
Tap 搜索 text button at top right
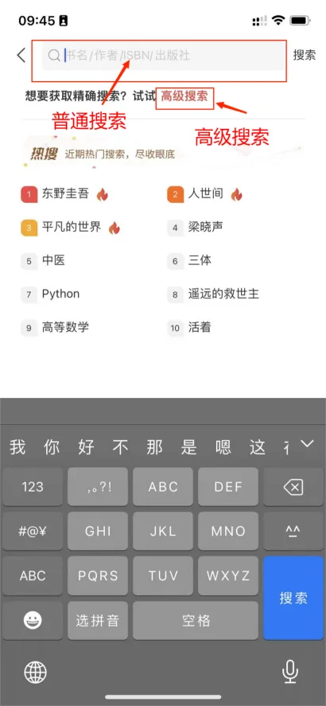pyautogui.click(x=305, y=56)
